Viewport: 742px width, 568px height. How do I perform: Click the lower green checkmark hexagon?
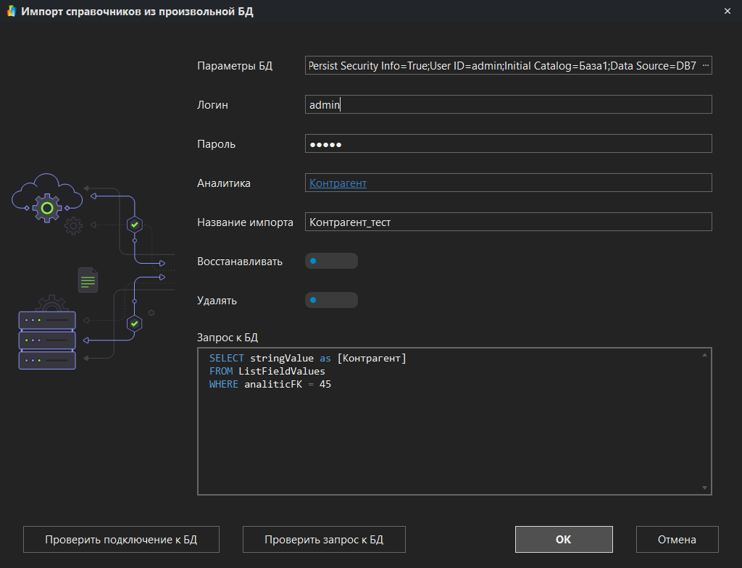pos(134,322)
